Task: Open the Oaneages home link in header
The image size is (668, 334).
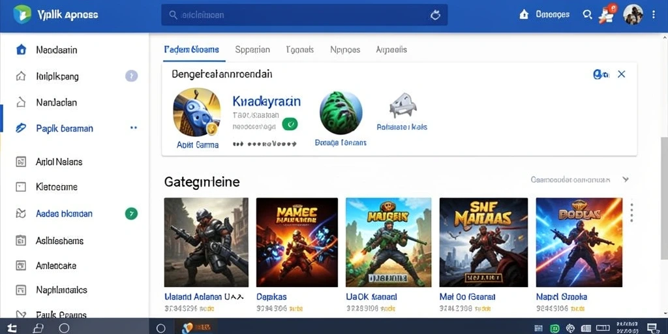Action: 545,14
